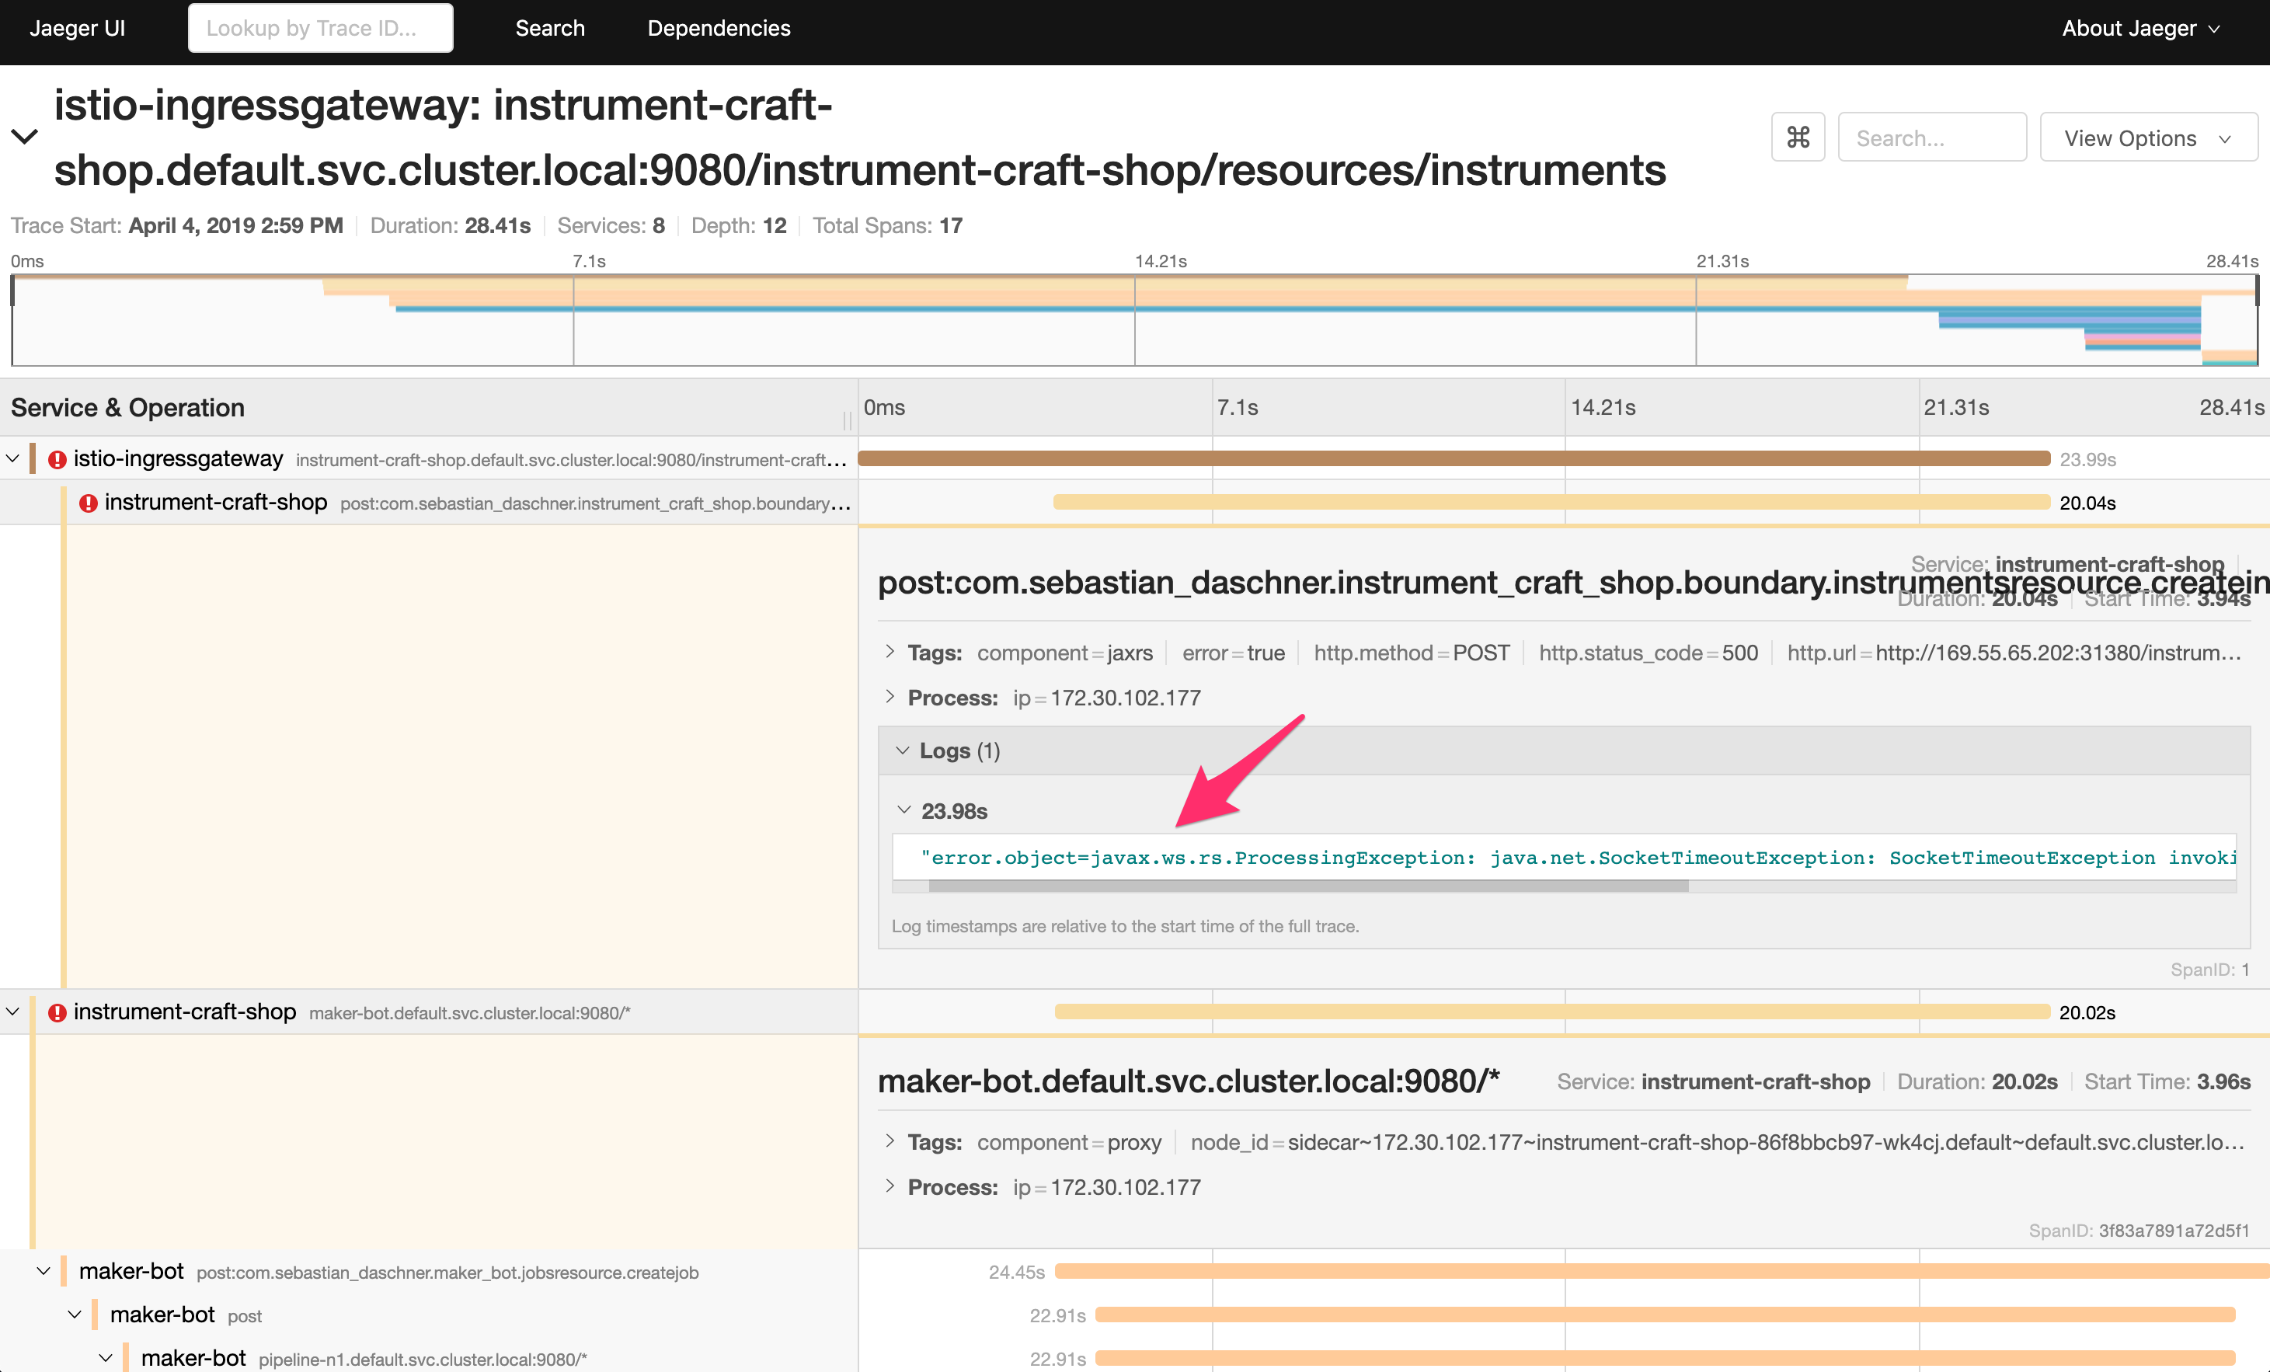The width and height of the screenshot is (2270, 1372).
Task: Click the keyboard shortcuts command icon
Action: [x=1798, y=138]
